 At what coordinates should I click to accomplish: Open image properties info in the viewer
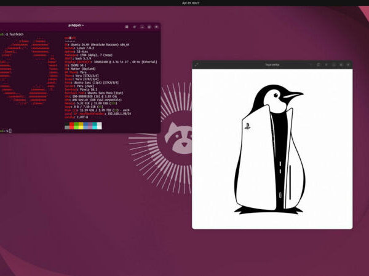pos(319,64)
